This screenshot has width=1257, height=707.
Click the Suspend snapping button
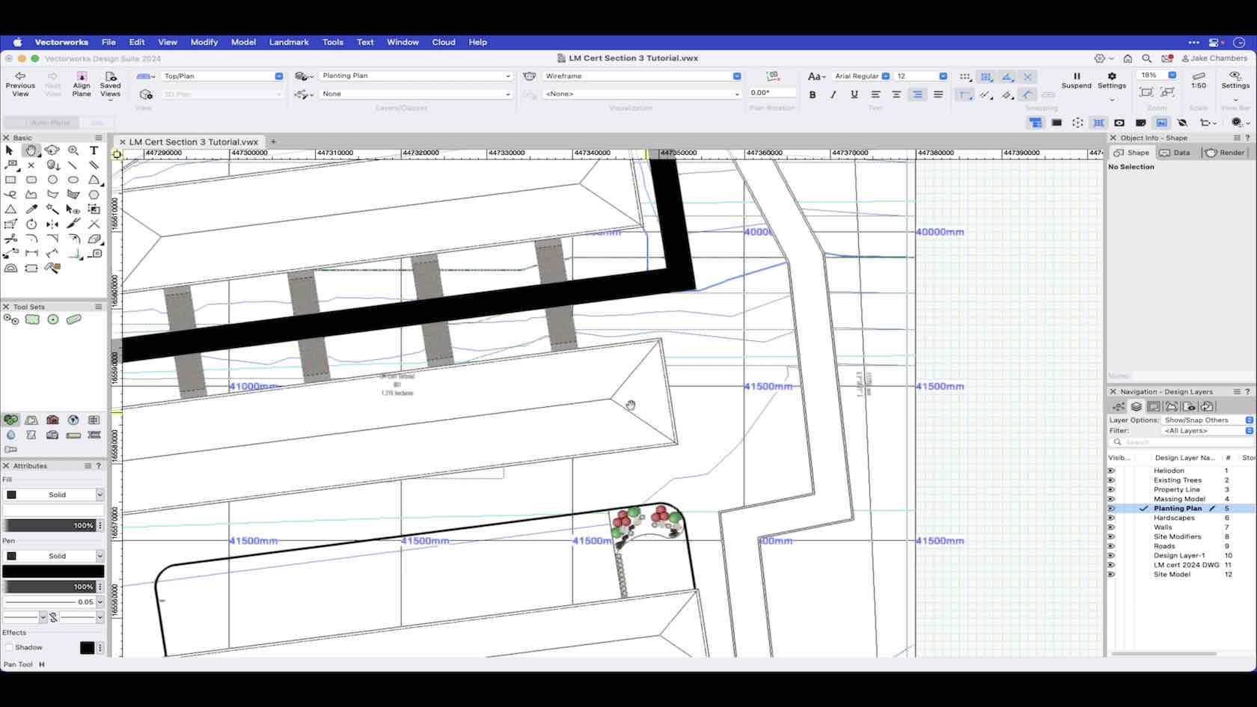pyautogui.click(x=1077, y=80)
